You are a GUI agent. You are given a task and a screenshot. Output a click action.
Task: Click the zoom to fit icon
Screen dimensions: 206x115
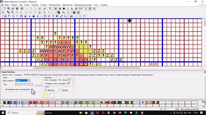[x=90, y=9]
